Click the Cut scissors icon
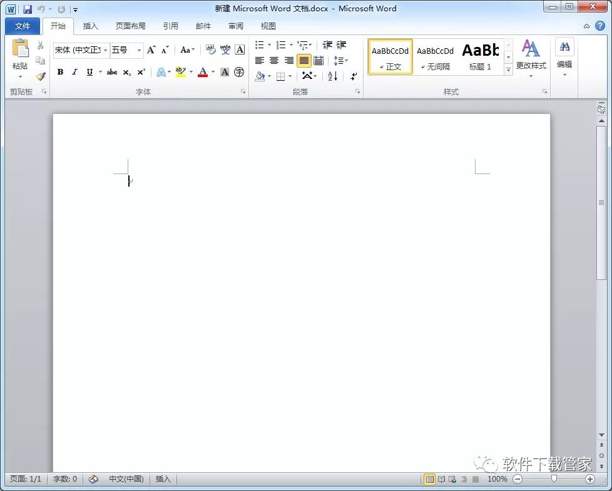The width and height of the screenshot is (612, 491). coord(40,45)
